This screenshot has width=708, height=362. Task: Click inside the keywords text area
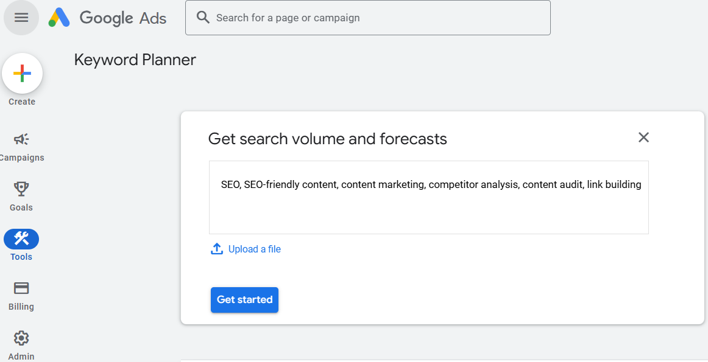[x=428, y=197]
